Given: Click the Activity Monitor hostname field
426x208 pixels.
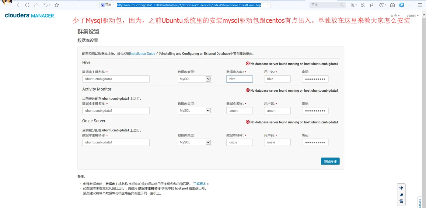Looking at the screenshot, I should [116, 111].
